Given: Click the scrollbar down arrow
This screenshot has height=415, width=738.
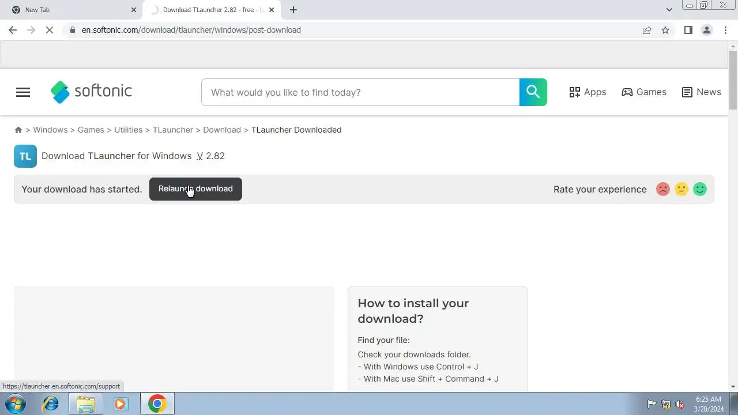Looking at the screenshot, I should click(x=733, y=387).
